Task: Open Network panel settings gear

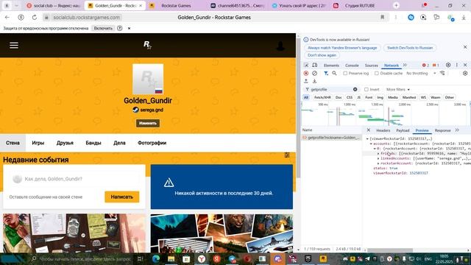Action: (465, 74)
